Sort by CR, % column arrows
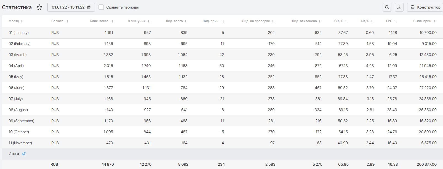The image size is (443, 169). tap(346, 21)
